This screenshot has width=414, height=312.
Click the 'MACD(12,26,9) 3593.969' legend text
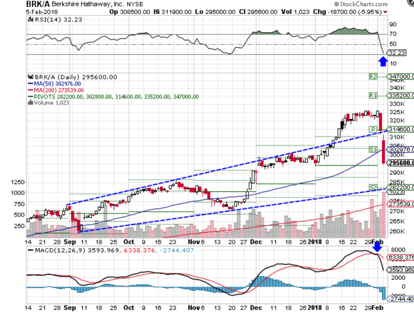coord(77,250)
